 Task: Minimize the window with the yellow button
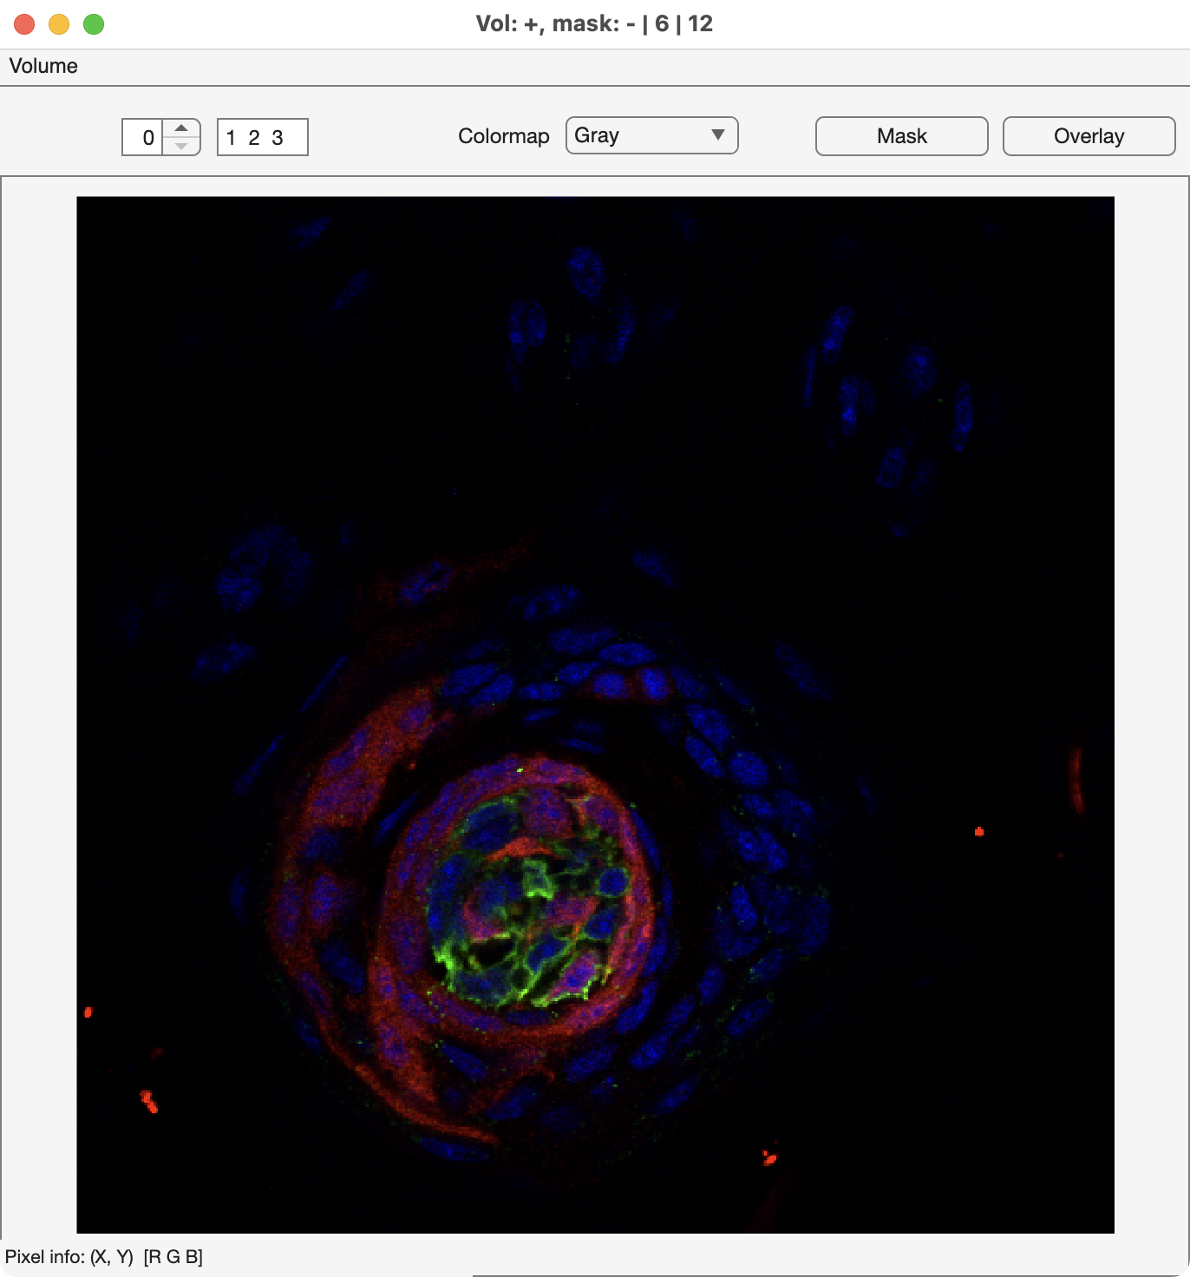tap(59, 24)
